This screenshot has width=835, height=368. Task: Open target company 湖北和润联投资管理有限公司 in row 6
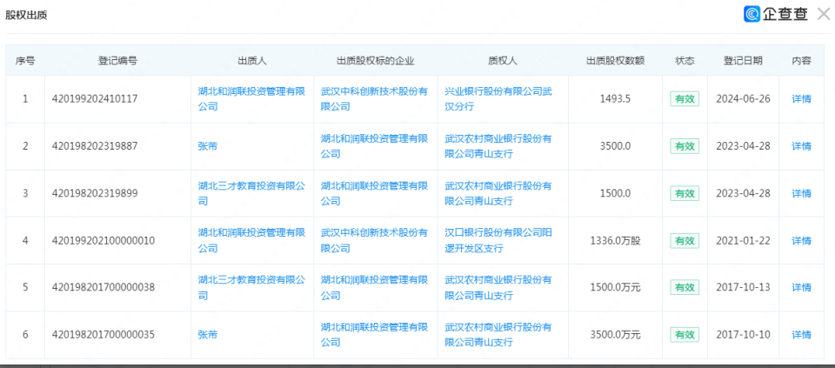pyautogui.click(x=374, y=334)
